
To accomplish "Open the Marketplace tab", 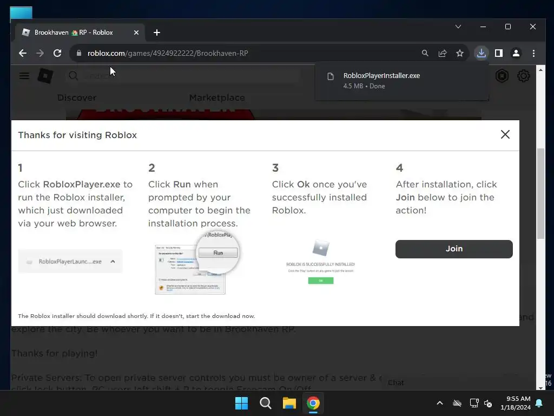I will 217,97.
